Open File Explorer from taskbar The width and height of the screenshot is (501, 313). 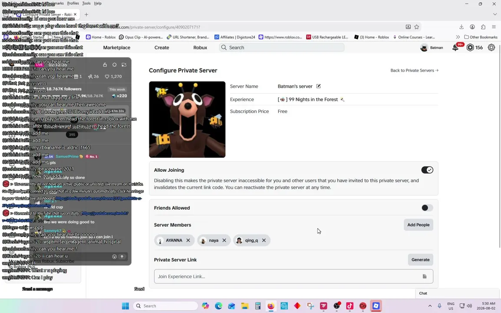[245, 306]
